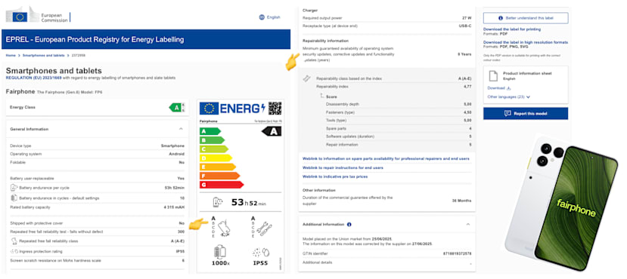Open the Smartphones and tablets breadcrumb

(x=44, y=55)
